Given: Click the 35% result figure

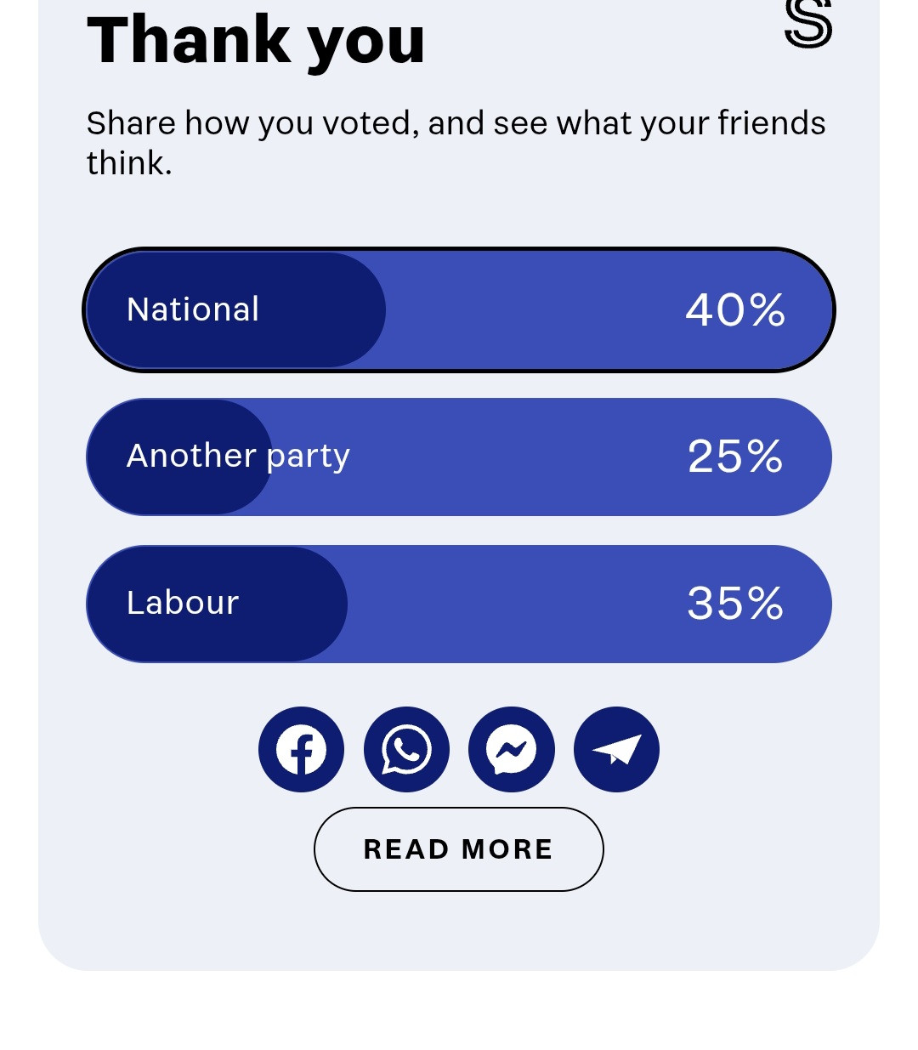Looking at the screenshot, I should pyautogui.click(x=735, y=604).
